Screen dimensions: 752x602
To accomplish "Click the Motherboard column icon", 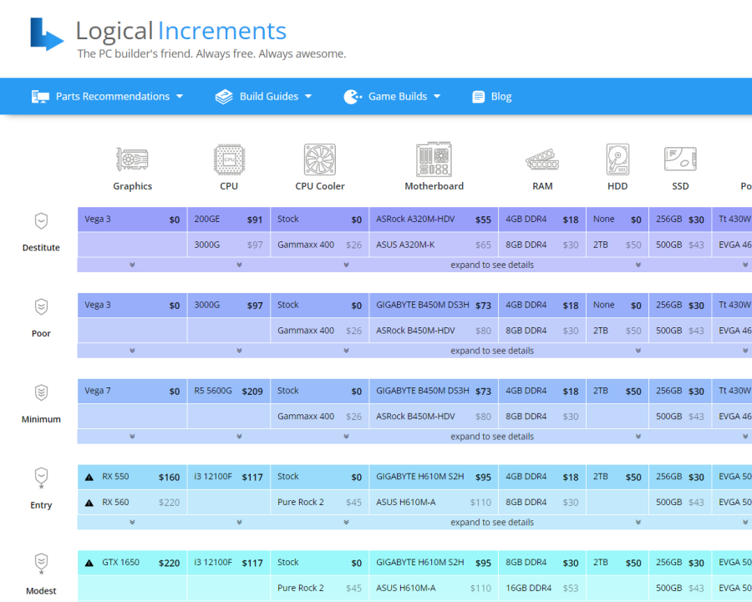I will (434, 159).
